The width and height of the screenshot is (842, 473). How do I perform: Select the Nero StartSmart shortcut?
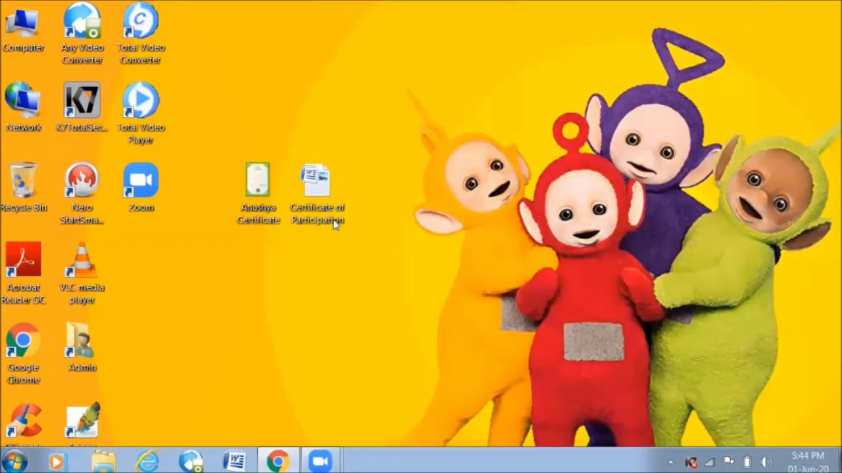82,193
